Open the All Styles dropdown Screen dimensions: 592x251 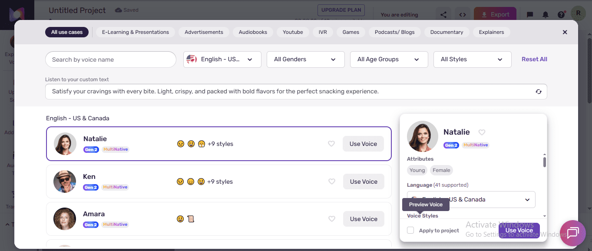473,59
